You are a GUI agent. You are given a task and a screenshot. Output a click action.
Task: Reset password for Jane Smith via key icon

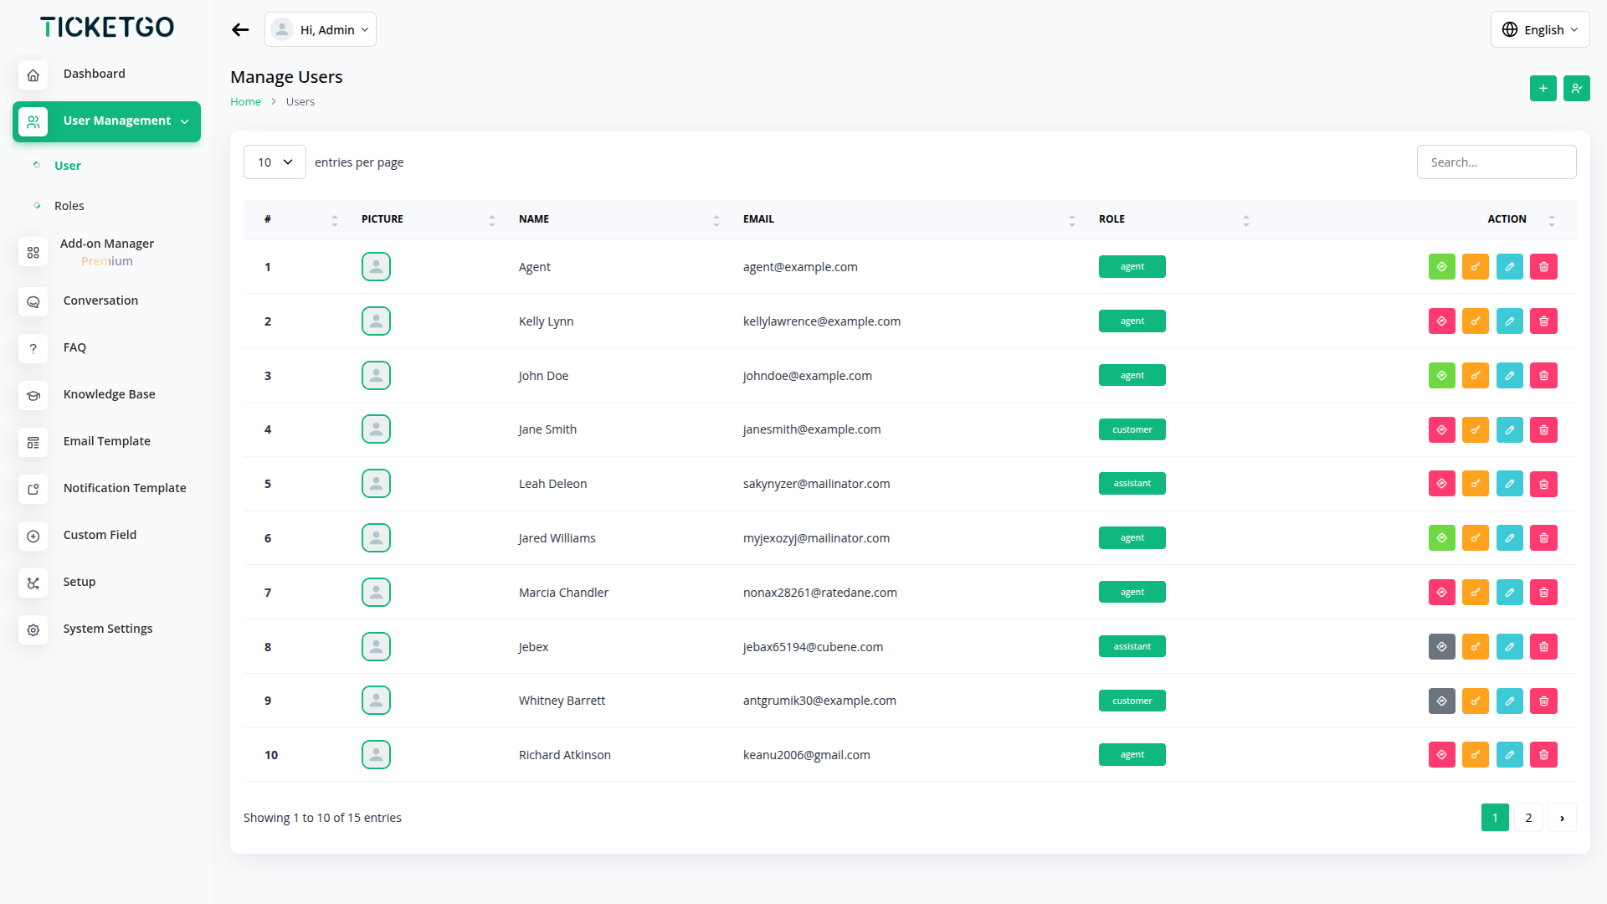click(x=1475, y=430)
